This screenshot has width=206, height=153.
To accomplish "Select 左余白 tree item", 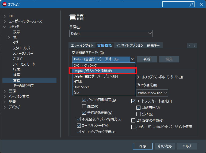I will 18,59.
